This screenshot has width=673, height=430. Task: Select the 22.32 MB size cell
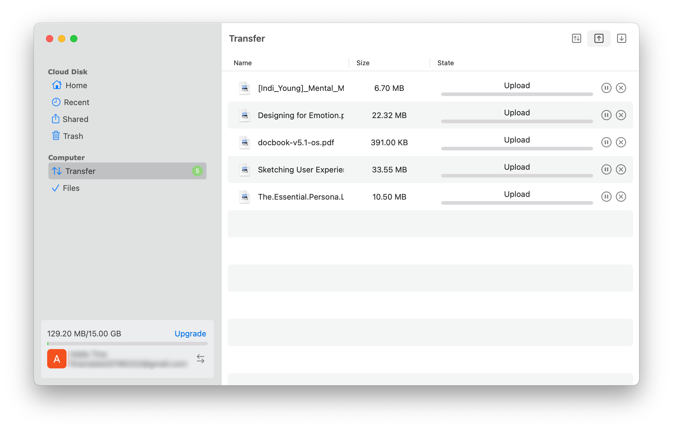[389, 115]
